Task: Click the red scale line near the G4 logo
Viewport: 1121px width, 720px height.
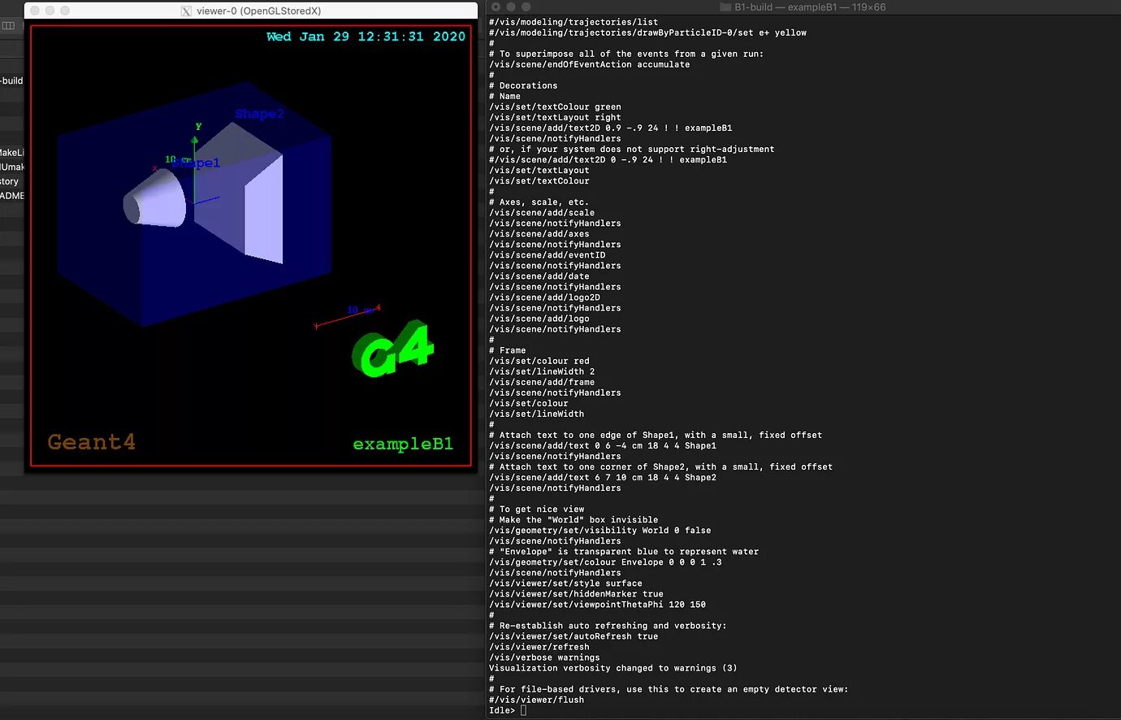Action: (348, 317)
